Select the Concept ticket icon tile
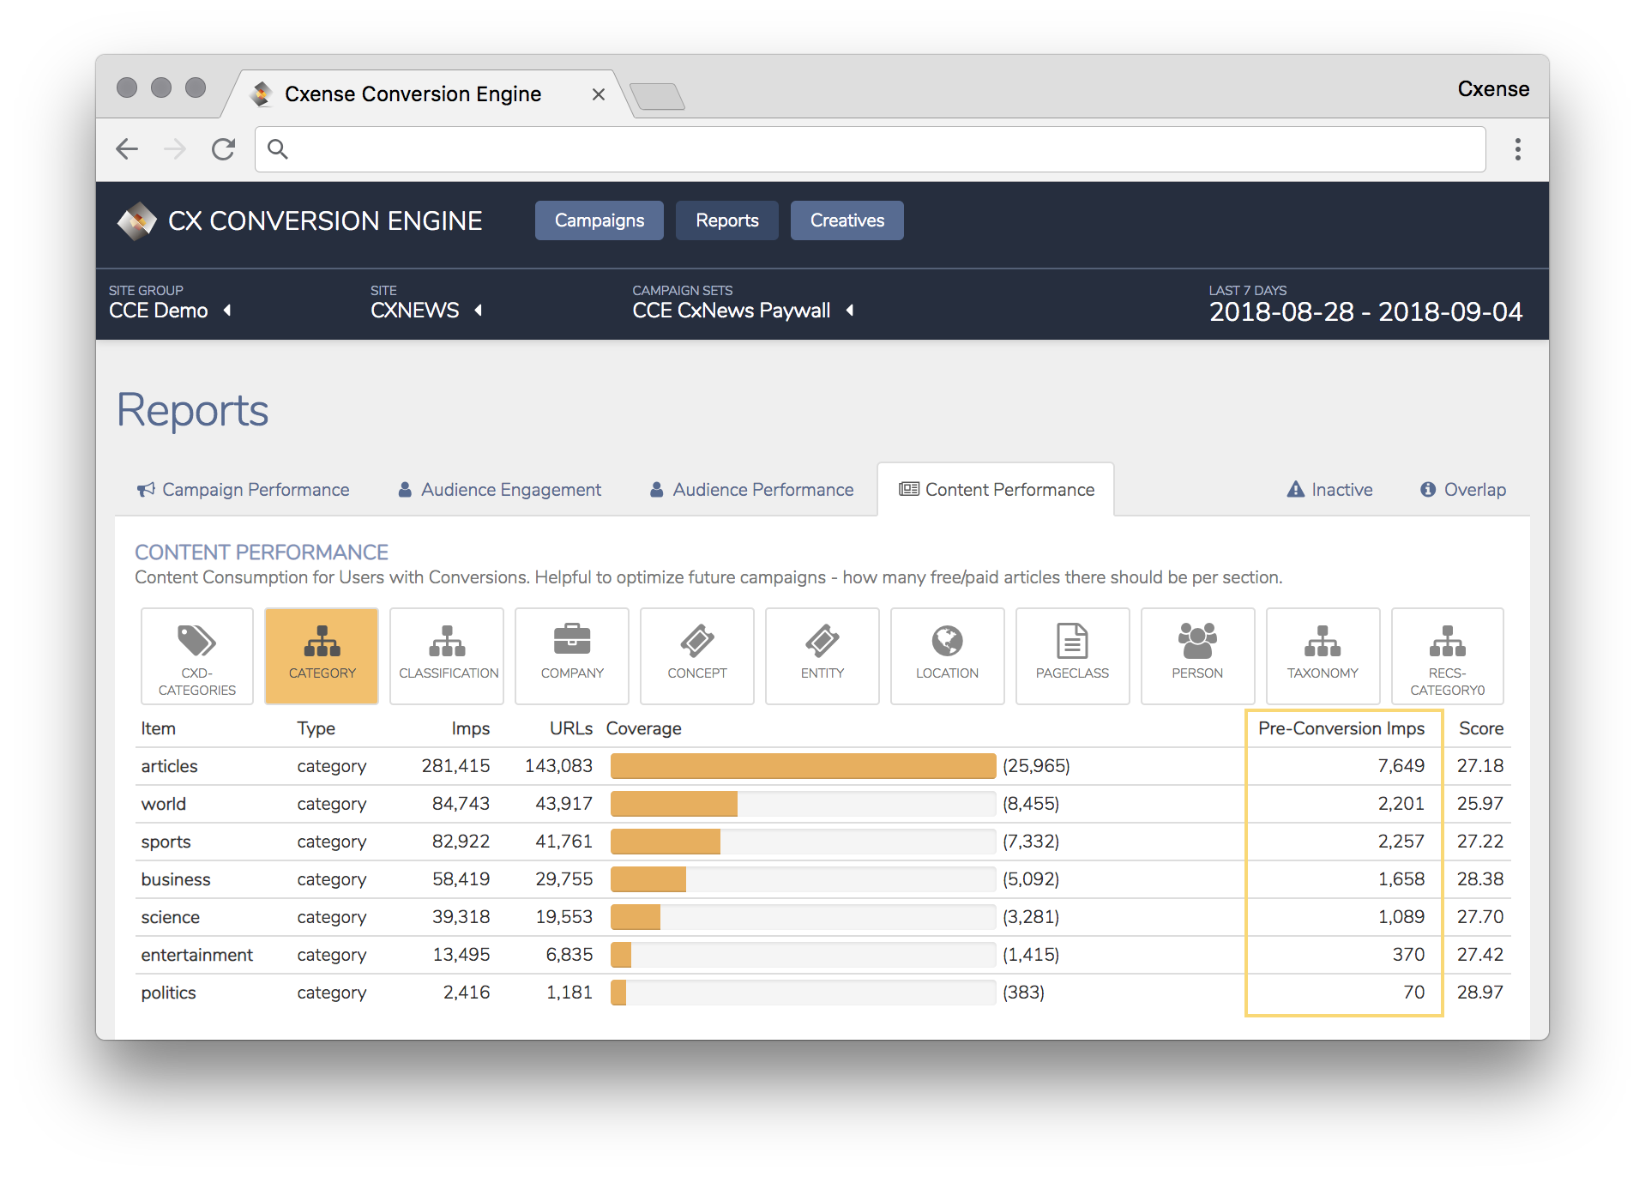The height and width of the screenshot is (1177, 1645). click(697, 656)
